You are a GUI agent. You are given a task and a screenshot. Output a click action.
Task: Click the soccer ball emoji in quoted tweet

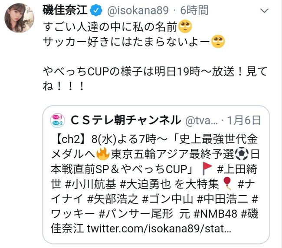tap(242, 154)
